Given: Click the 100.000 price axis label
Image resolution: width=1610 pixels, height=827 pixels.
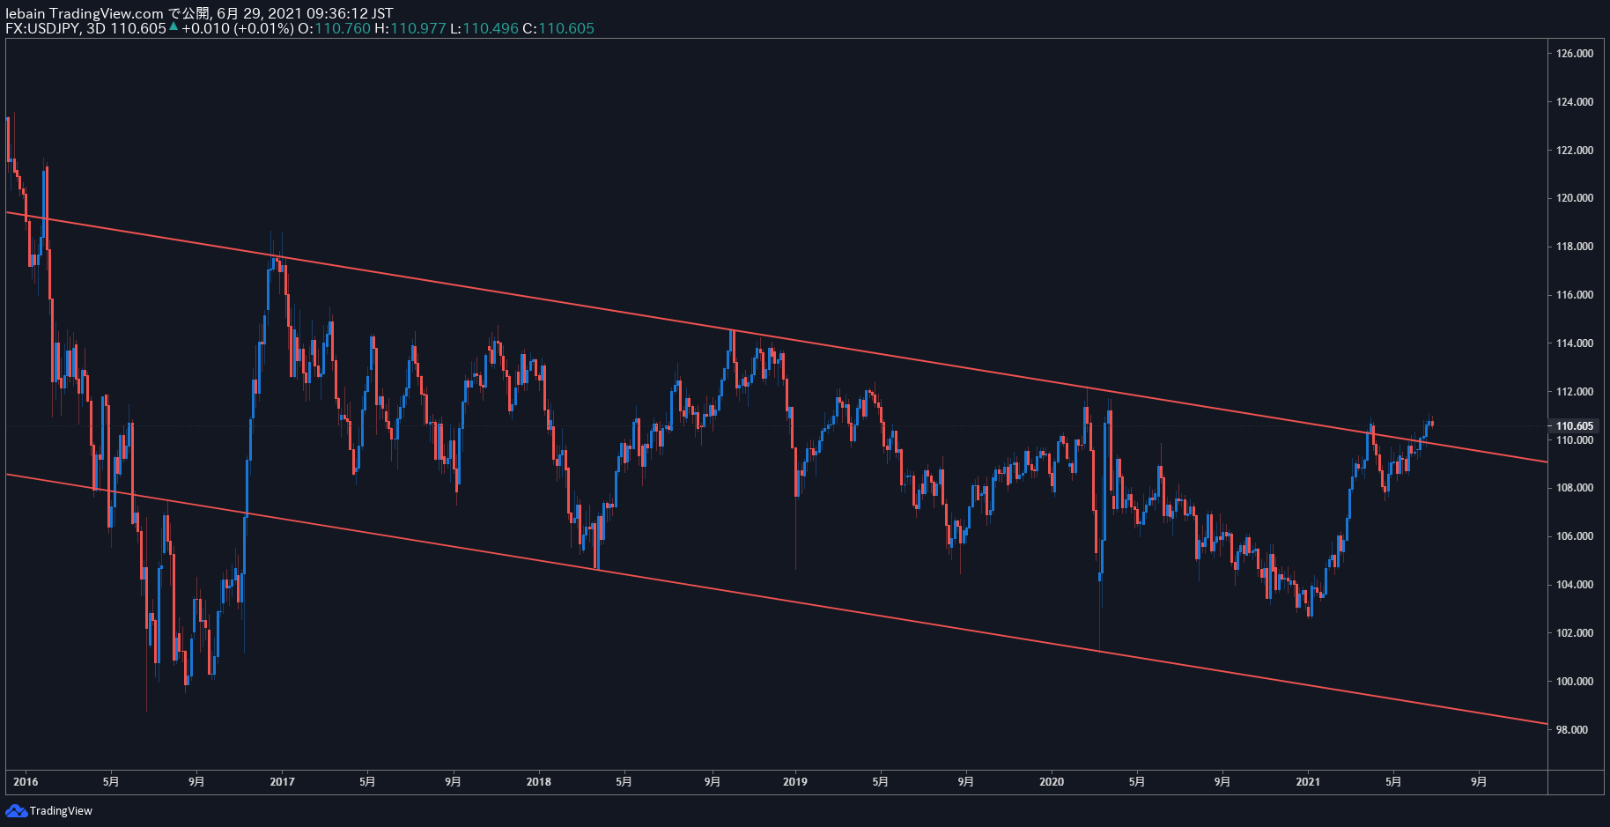Looking at the screenshot, I should (1574, 682).
